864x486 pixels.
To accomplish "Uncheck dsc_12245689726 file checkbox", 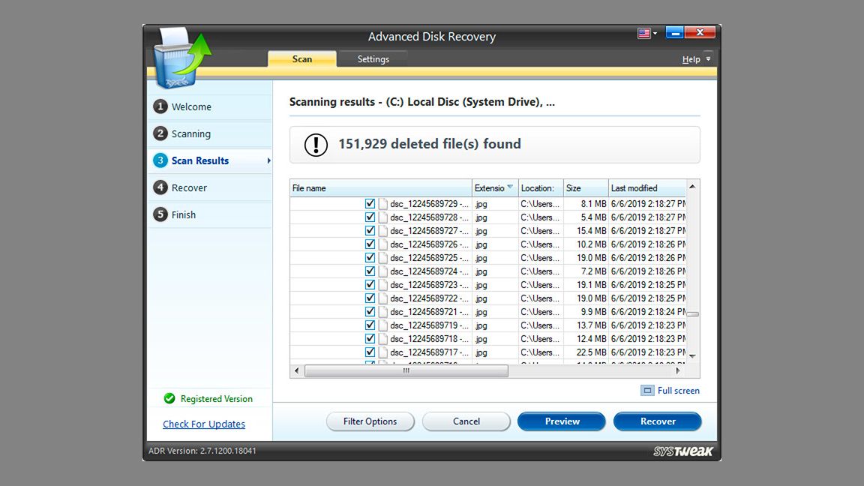I will 370,244.
